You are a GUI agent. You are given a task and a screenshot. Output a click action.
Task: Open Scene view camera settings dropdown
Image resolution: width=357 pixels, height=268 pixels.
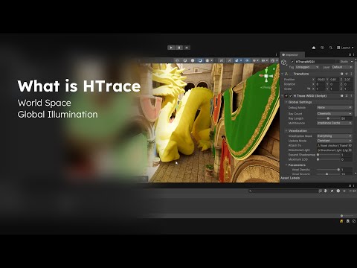point(264,60)
